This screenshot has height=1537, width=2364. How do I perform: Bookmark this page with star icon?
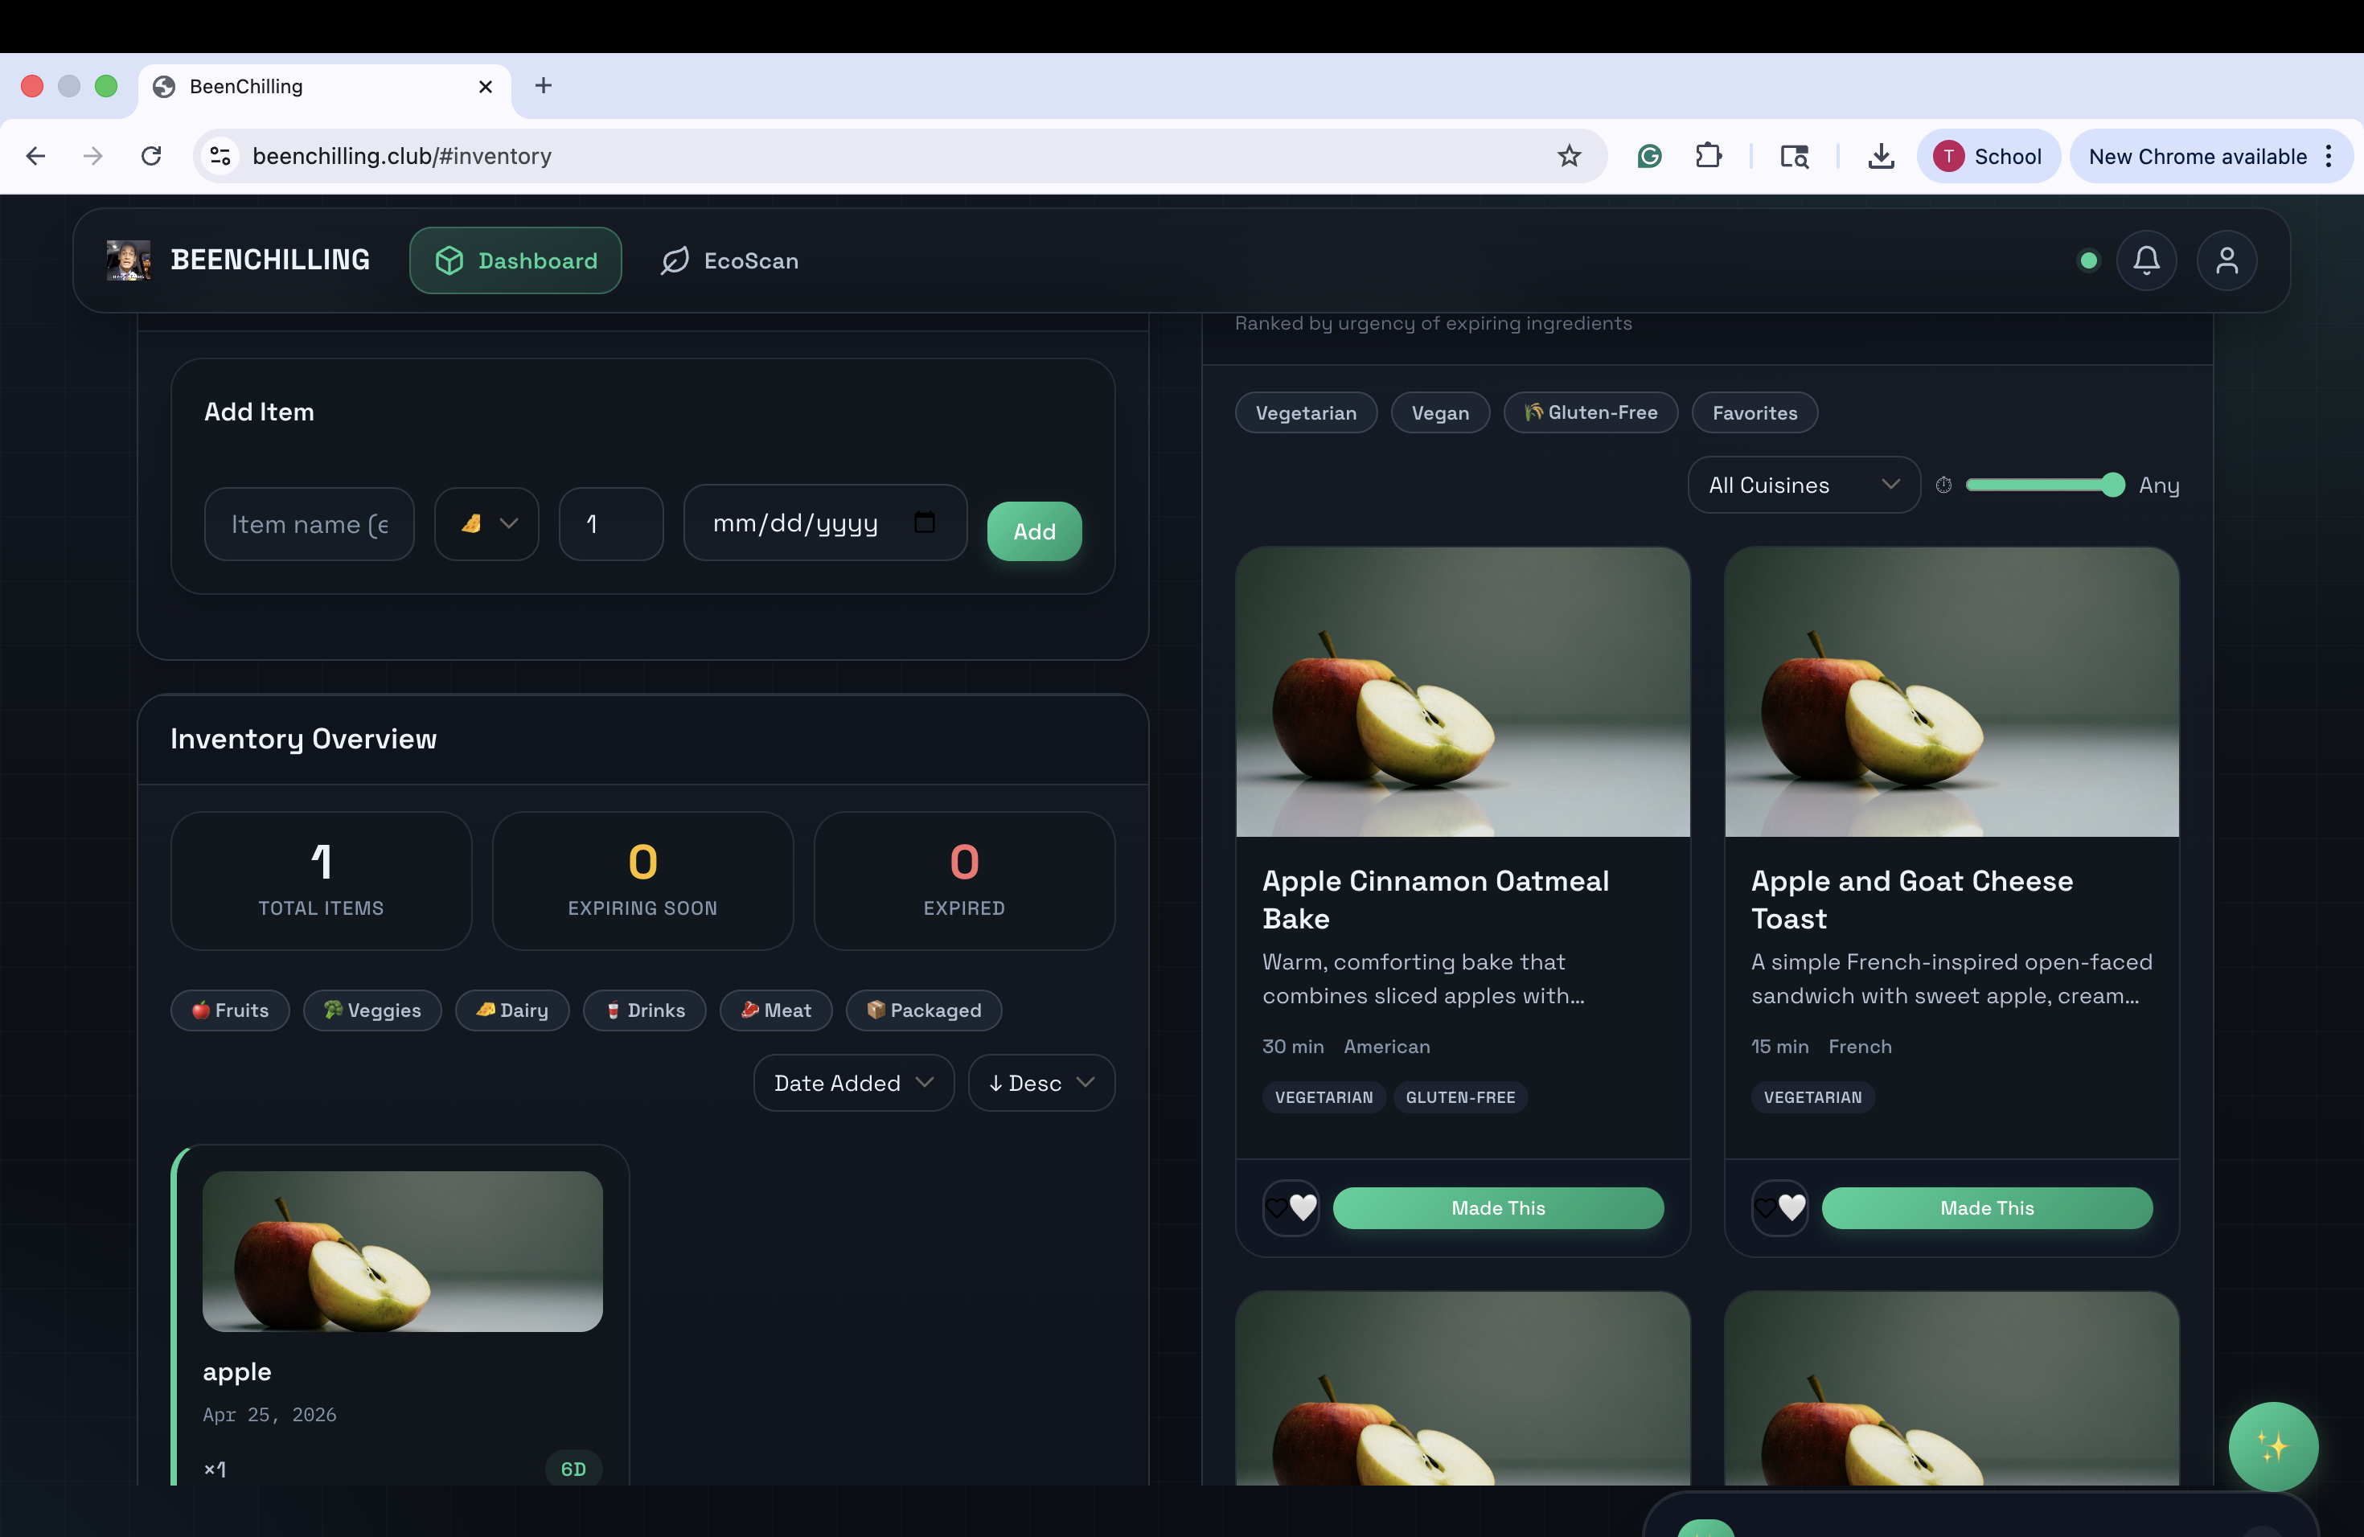(1569, 156)
